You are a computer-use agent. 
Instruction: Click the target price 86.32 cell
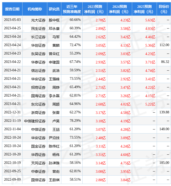[165, 62]
